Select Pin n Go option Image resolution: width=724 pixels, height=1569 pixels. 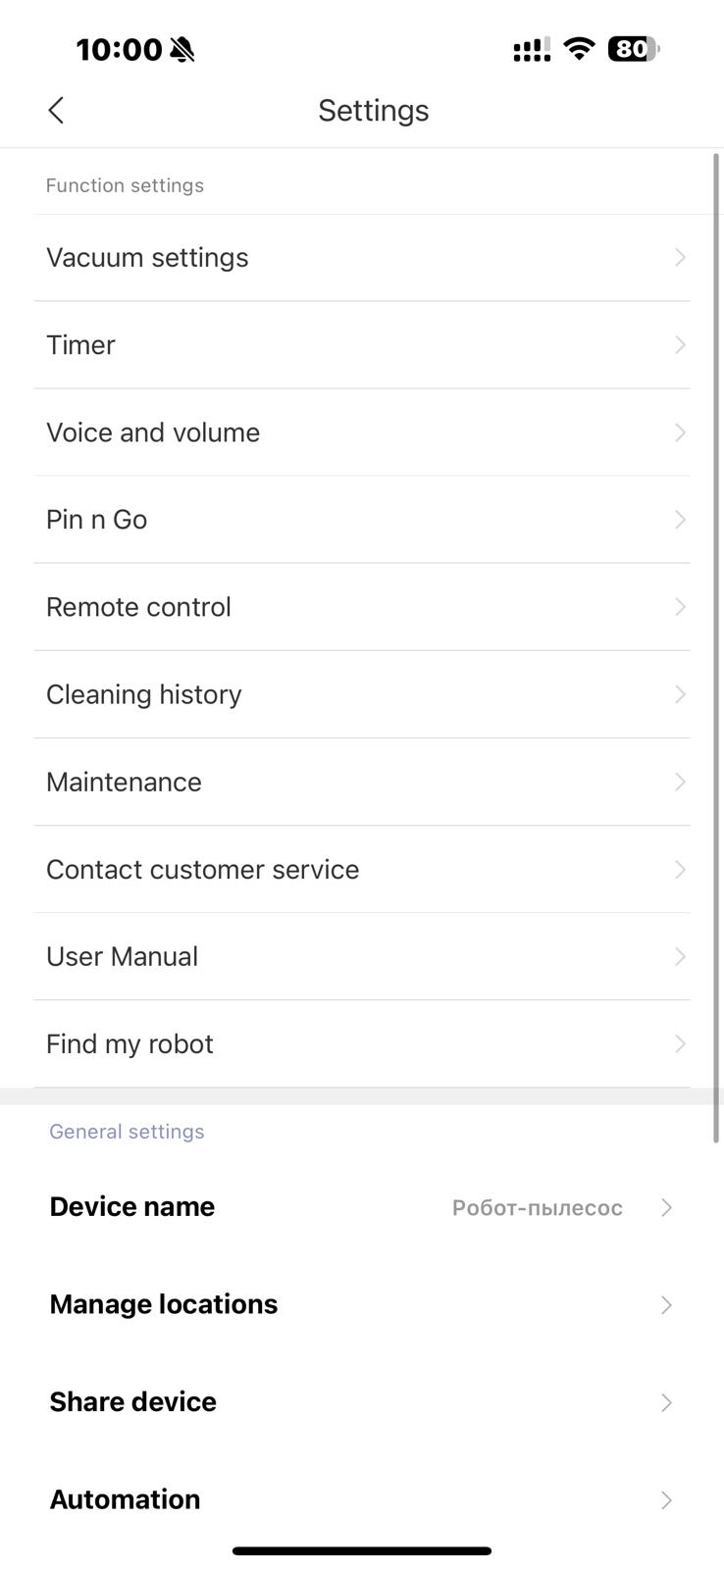click(x=362, y=520)
